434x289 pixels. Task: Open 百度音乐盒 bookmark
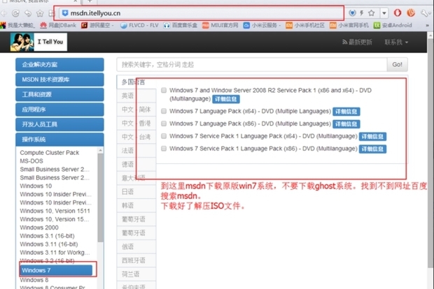point(181,25)
